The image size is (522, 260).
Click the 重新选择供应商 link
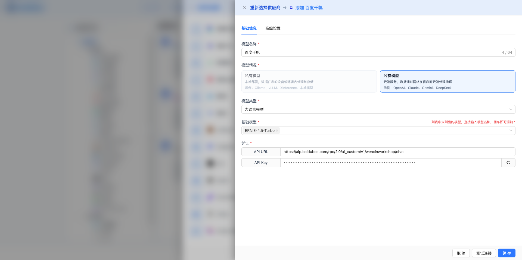pos(265,8)
